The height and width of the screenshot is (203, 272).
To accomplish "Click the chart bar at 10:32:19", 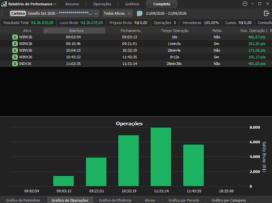I will 129,161.
